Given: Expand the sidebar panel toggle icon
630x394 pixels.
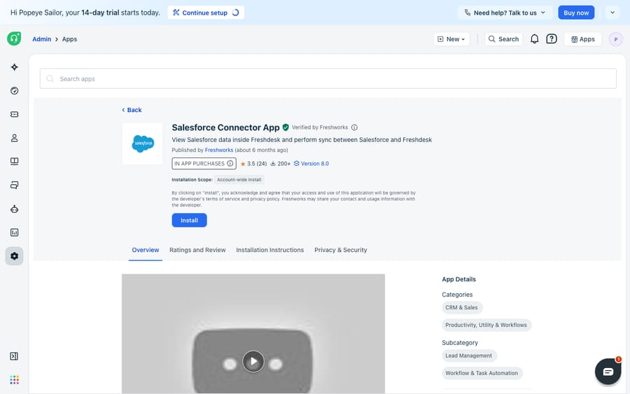Looking at the screenshot, I should point(14,356).
